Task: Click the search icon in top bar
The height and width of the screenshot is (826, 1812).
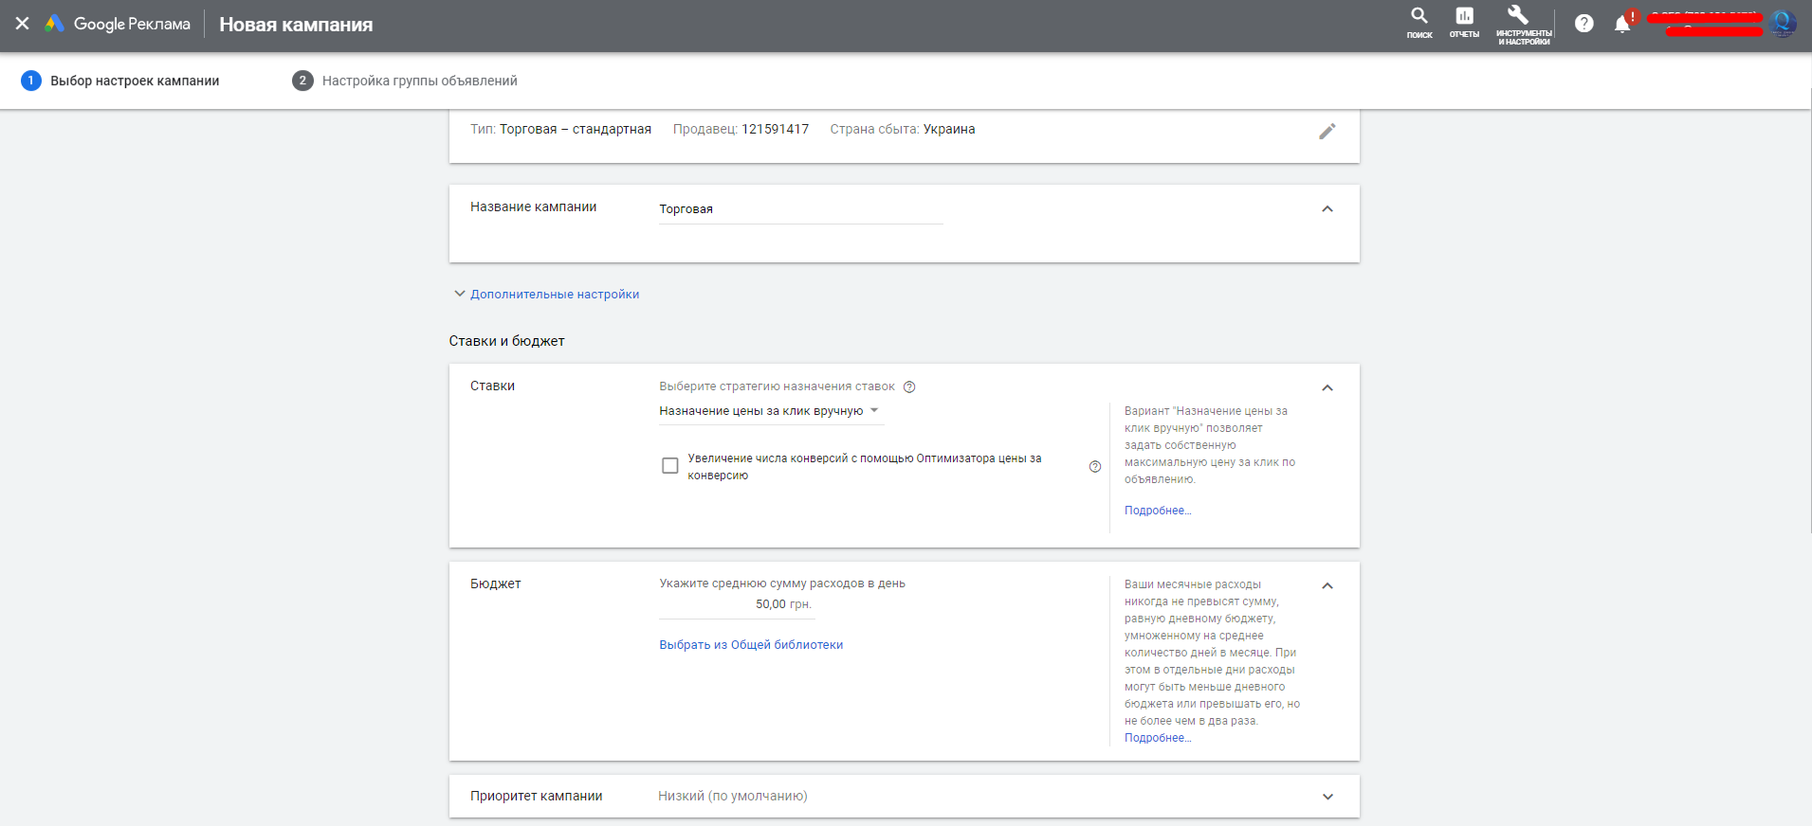Action: (1418, 22)
